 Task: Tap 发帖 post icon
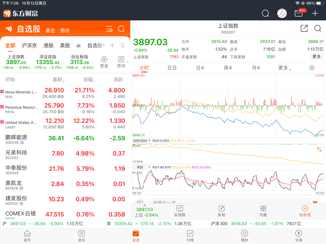[x=222, y=211]
